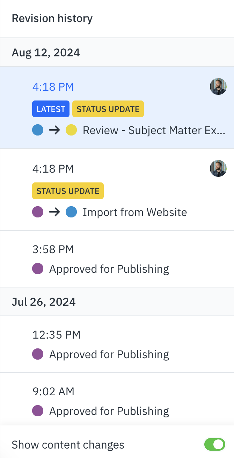Click the 3:58 PM timestamp
The height and width of the screenshot is (458, 234).
(x=53, y=249)
